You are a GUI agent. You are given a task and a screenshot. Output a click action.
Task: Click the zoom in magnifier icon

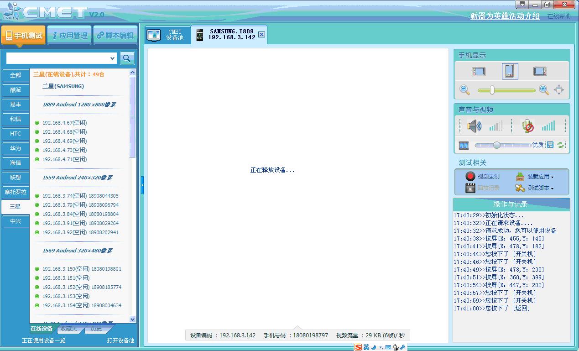[x=544, y=90]
